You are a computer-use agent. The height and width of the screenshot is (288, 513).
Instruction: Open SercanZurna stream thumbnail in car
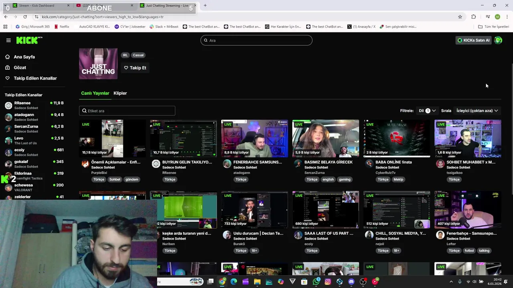point(325,138)
